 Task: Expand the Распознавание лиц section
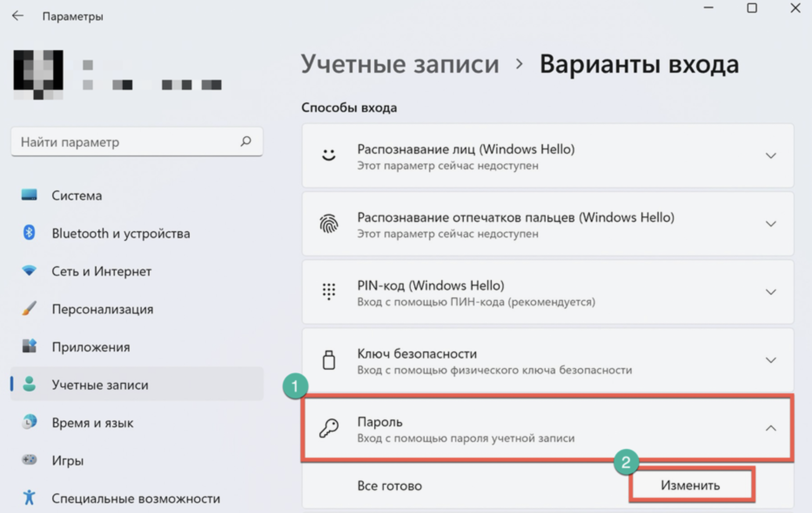pyautogui.click(x=771, y=155)
